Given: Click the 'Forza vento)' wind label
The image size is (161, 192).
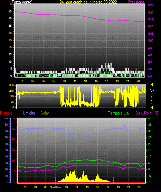Looking at the screenshot, I should tap(22, 2).
